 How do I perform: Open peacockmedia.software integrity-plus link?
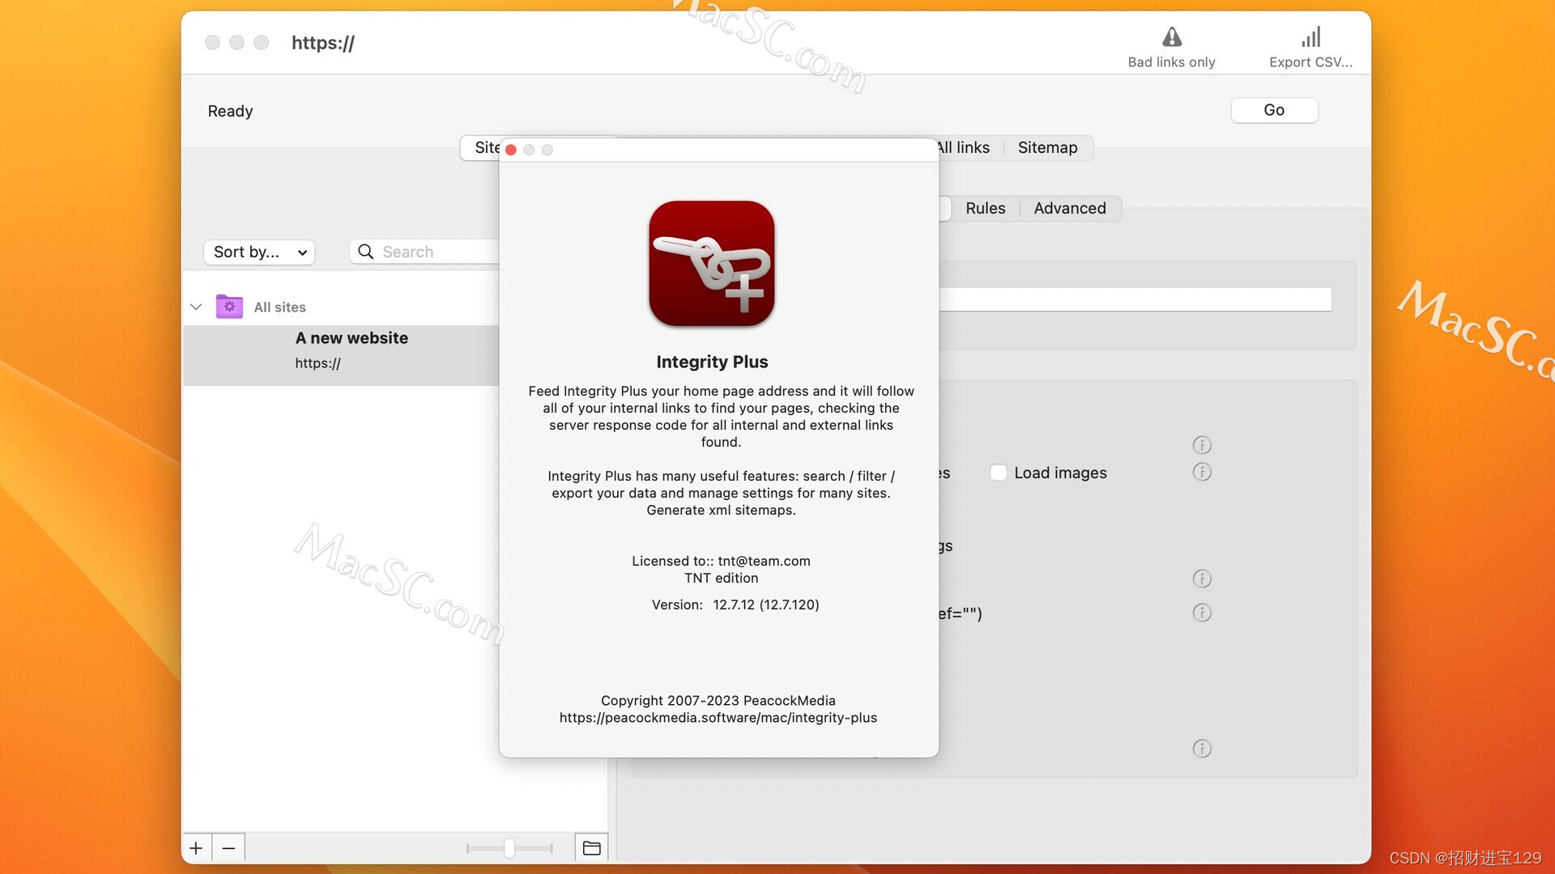click(718, 718)
